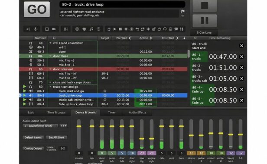Collapse the 'truck start and go' group
This screenshot has width=267, height=164.
[50, 87]
